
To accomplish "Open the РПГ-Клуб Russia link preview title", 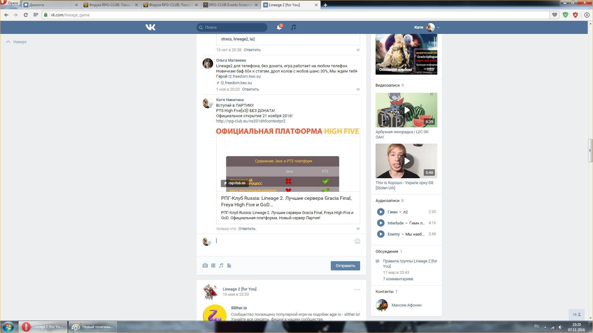I will (x=286, y=201).
